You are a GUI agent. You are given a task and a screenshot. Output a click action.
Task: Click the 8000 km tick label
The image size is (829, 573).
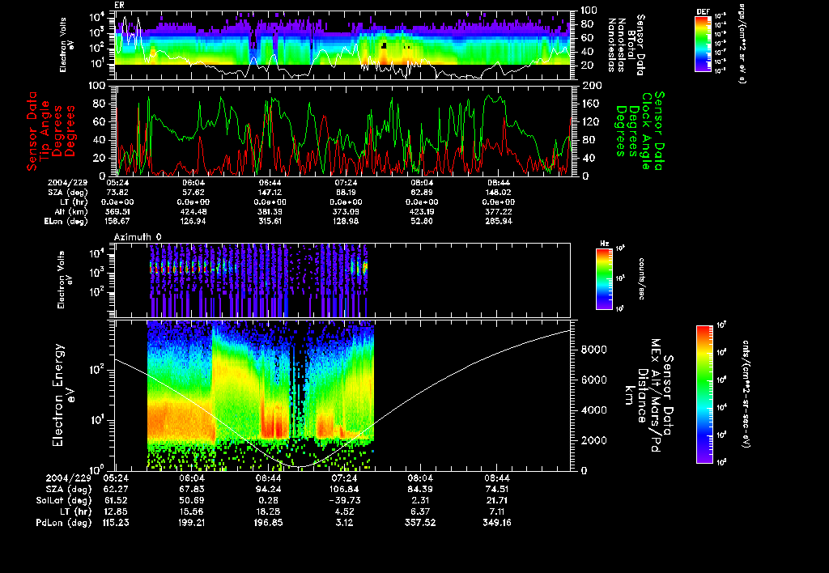click(x=594, y=350)
